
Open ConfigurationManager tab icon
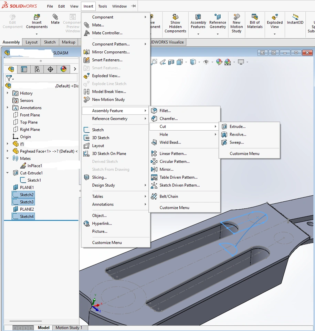pyautogui.click(x=37, y=69)
